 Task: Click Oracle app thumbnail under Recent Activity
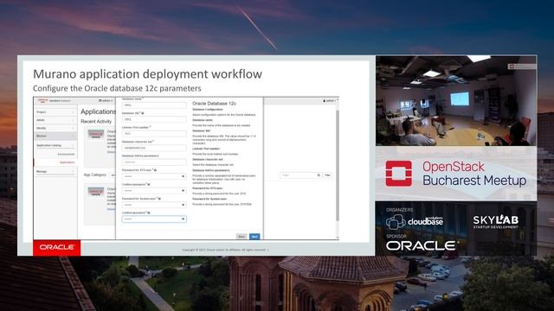pos(96,134)
